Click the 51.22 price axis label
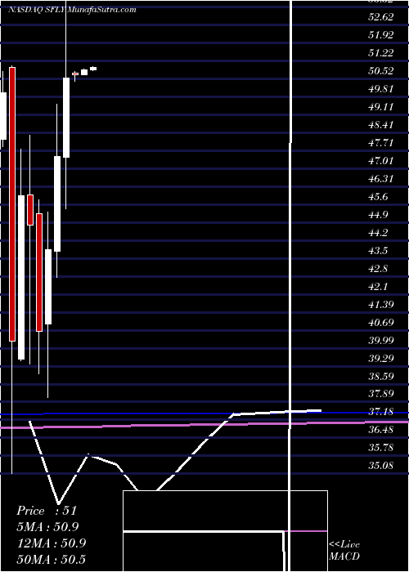The width and height of the screenshot is (409, 572). pos(381,53)
